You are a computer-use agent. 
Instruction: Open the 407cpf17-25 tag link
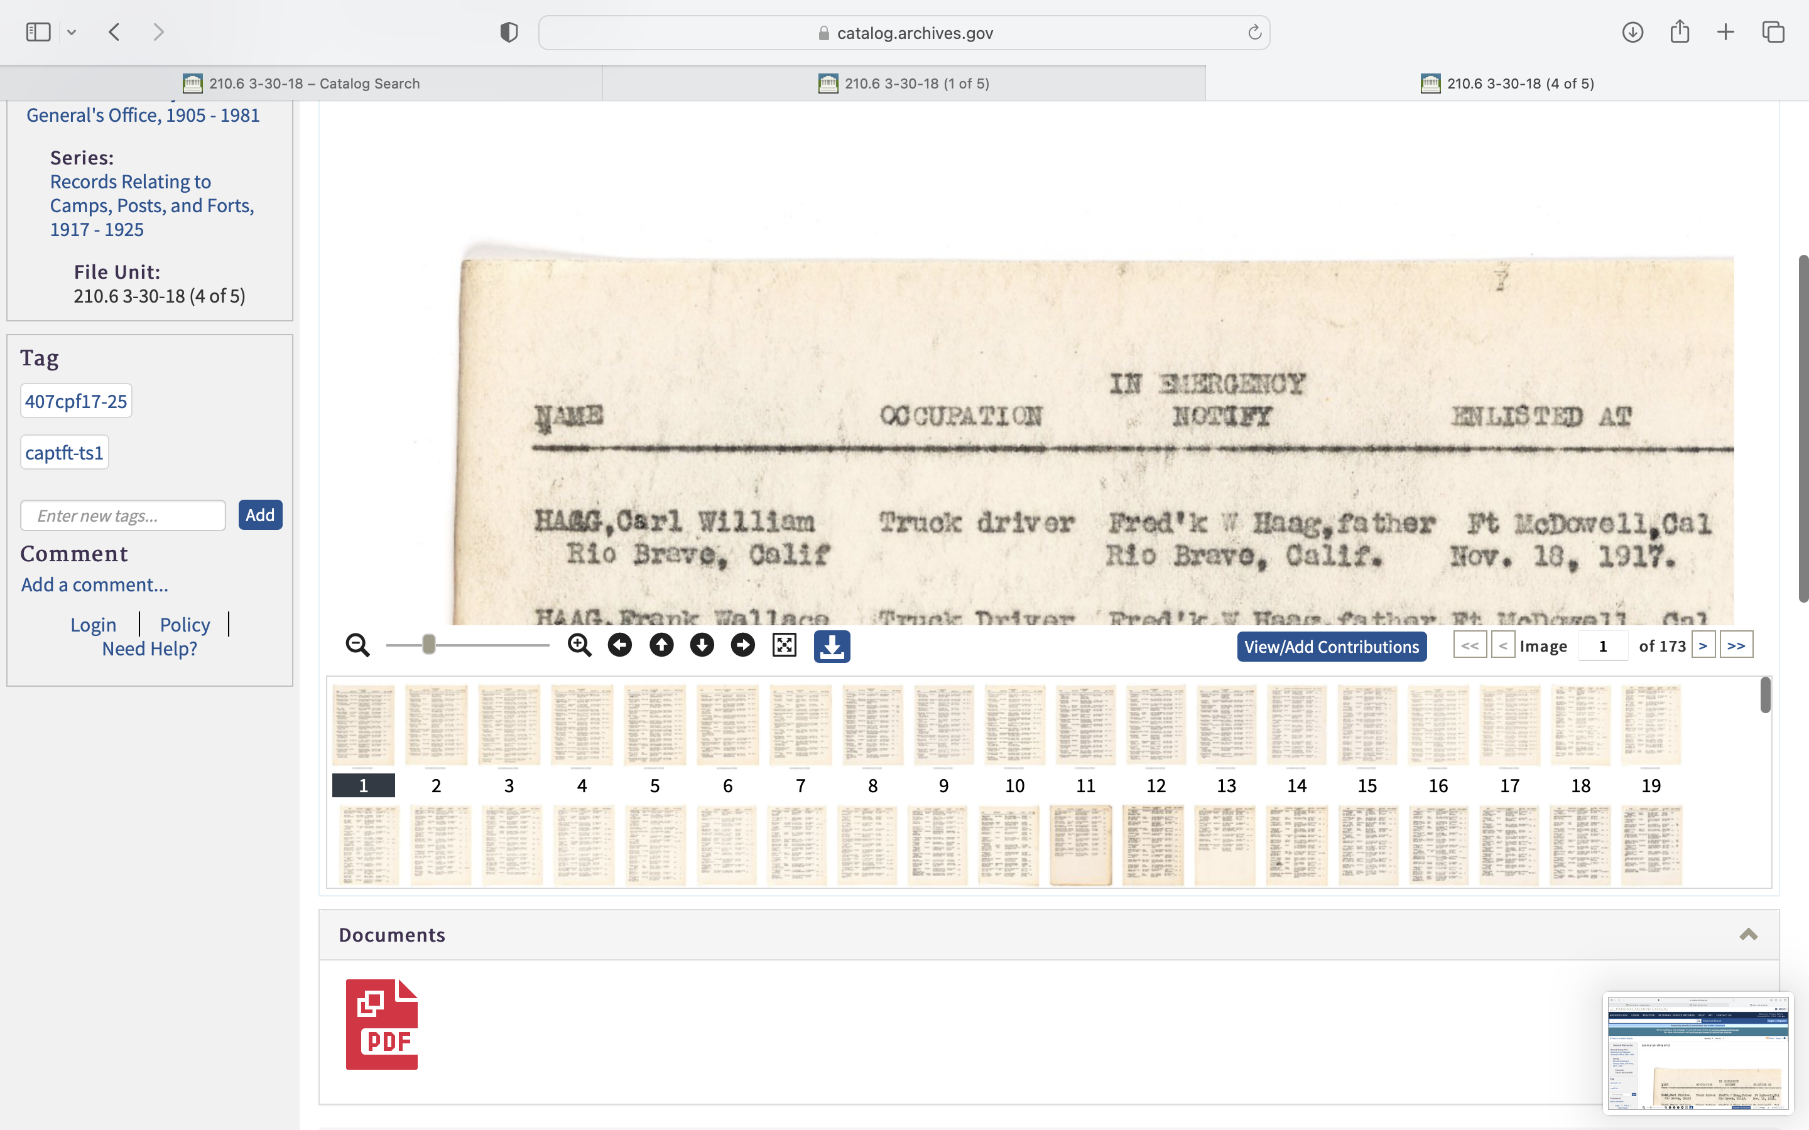tap(76, 401)
